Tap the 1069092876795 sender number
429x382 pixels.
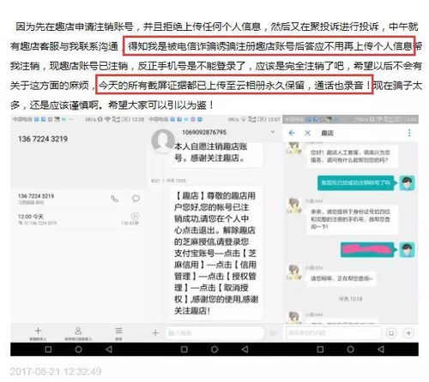tap(204, 132)
